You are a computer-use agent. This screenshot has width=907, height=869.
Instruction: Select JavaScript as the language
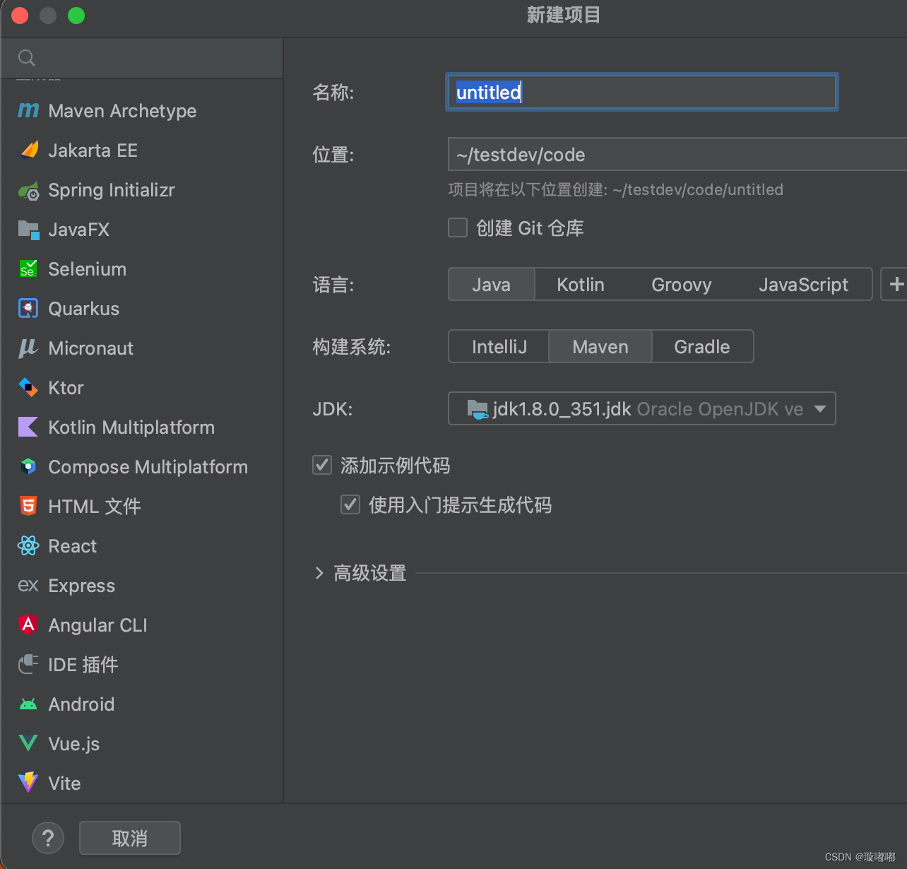click(x=803, y=284)
